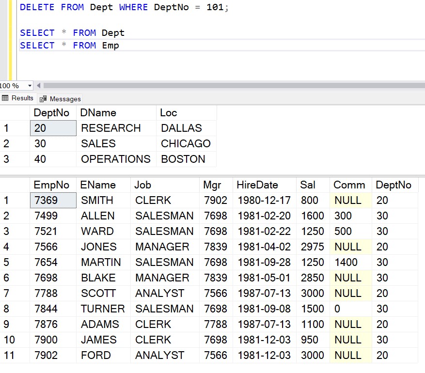The image size is (425, 373).
Task: Switch to the Results tab
Action: (18, 98)
